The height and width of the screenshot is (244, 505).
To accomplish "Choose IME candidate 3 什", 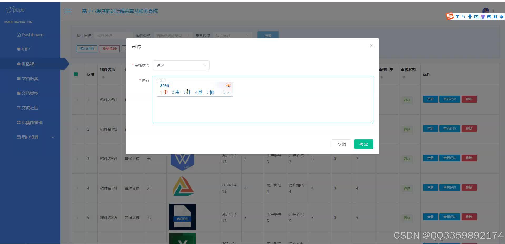I will click(x=187, y=92).
